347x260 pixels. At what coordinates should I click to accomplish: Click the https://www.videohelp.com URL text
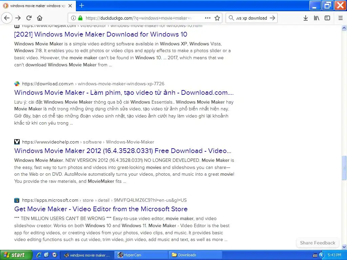pos(50,142)
